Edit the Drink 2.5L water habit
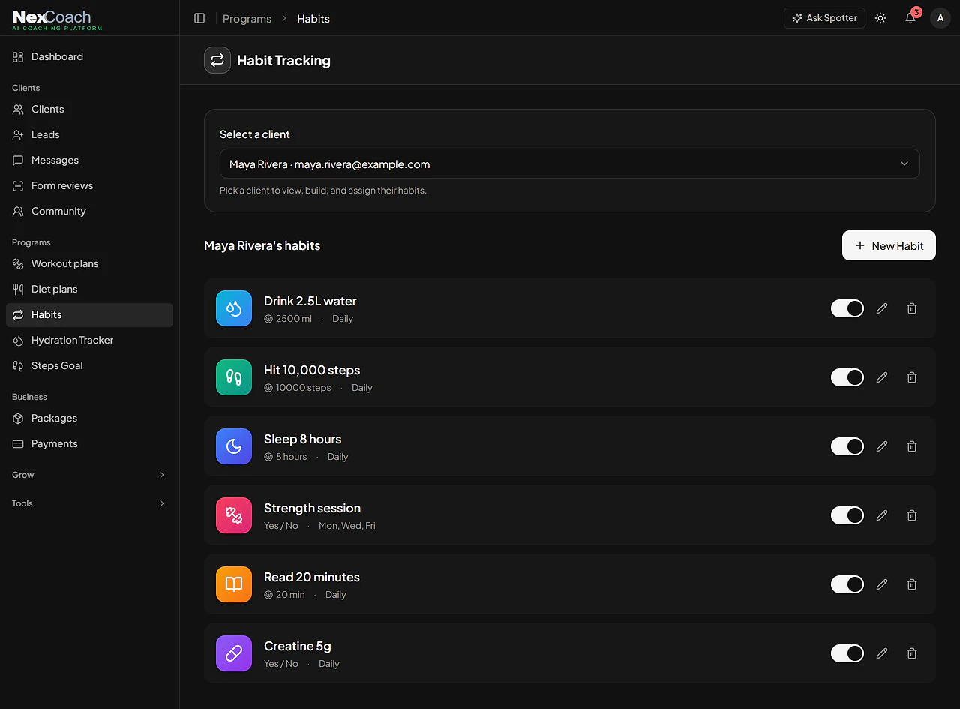 (882, 308)
